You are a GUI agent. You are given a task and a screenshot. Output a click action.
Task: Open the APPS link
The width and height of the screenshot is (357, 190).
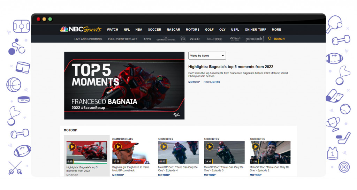(x=147, y=39)
